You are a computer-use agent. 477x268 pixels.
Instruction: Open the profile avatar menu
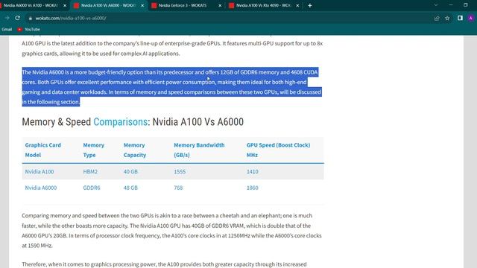click(x=470, y=18)
